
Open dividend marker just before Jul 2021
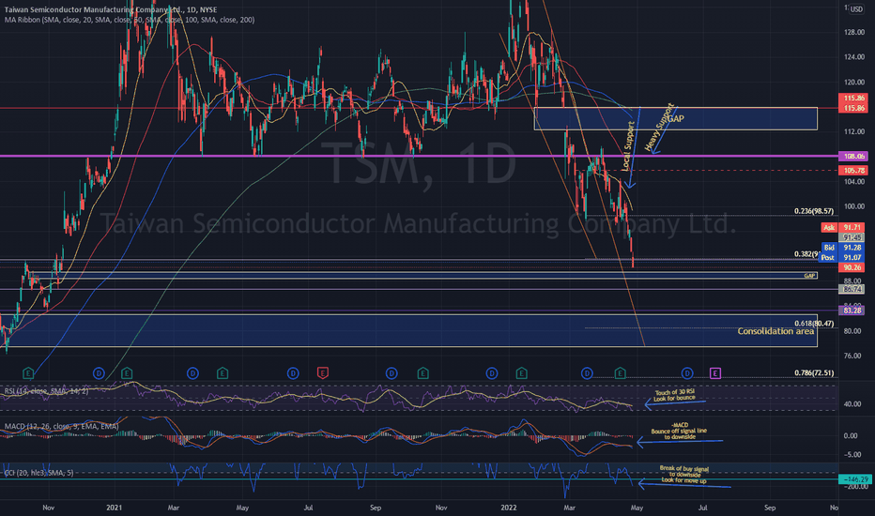coord(293,372)
